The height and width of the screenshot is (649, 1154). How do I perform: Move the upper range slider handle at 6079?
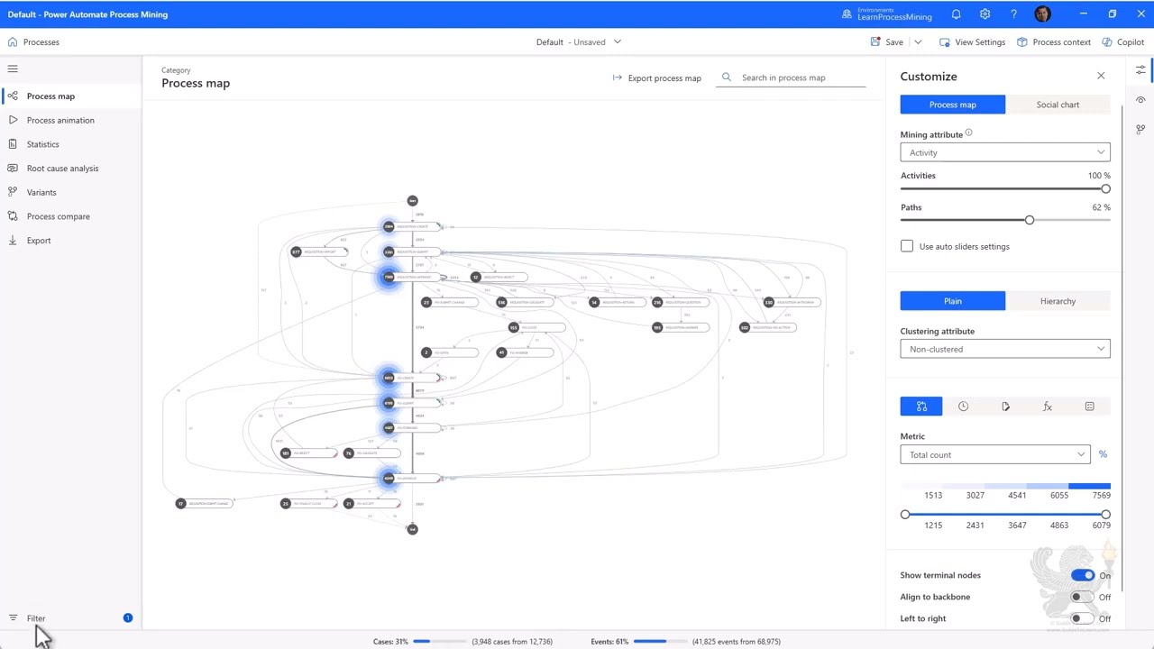point(1105,515)
